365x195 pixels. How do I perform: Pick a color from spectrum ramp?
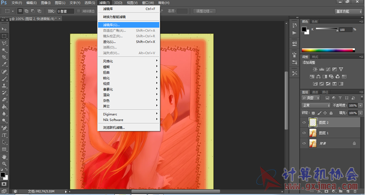pyautogui.click(x=328, y=50)
